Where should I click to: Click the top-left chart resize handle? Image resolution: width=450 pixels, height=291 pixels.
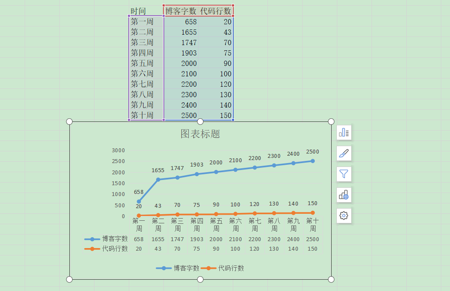click(69, 121)
